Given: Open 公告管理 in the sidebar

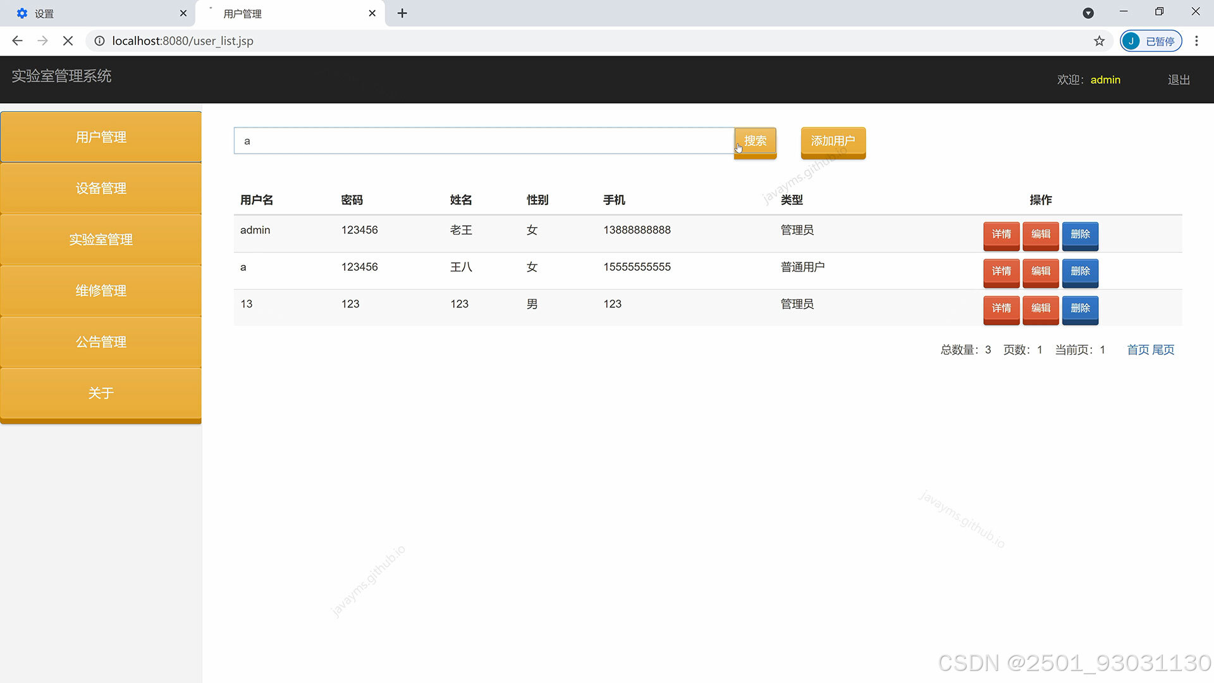Looking at the screenshot, I should (x=101, y=342).
